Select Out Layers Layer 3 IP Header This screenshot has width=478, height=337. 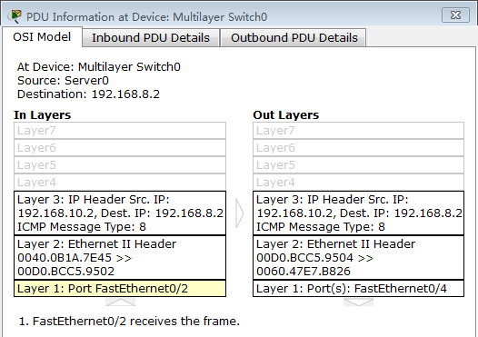[x=358, y=213]
